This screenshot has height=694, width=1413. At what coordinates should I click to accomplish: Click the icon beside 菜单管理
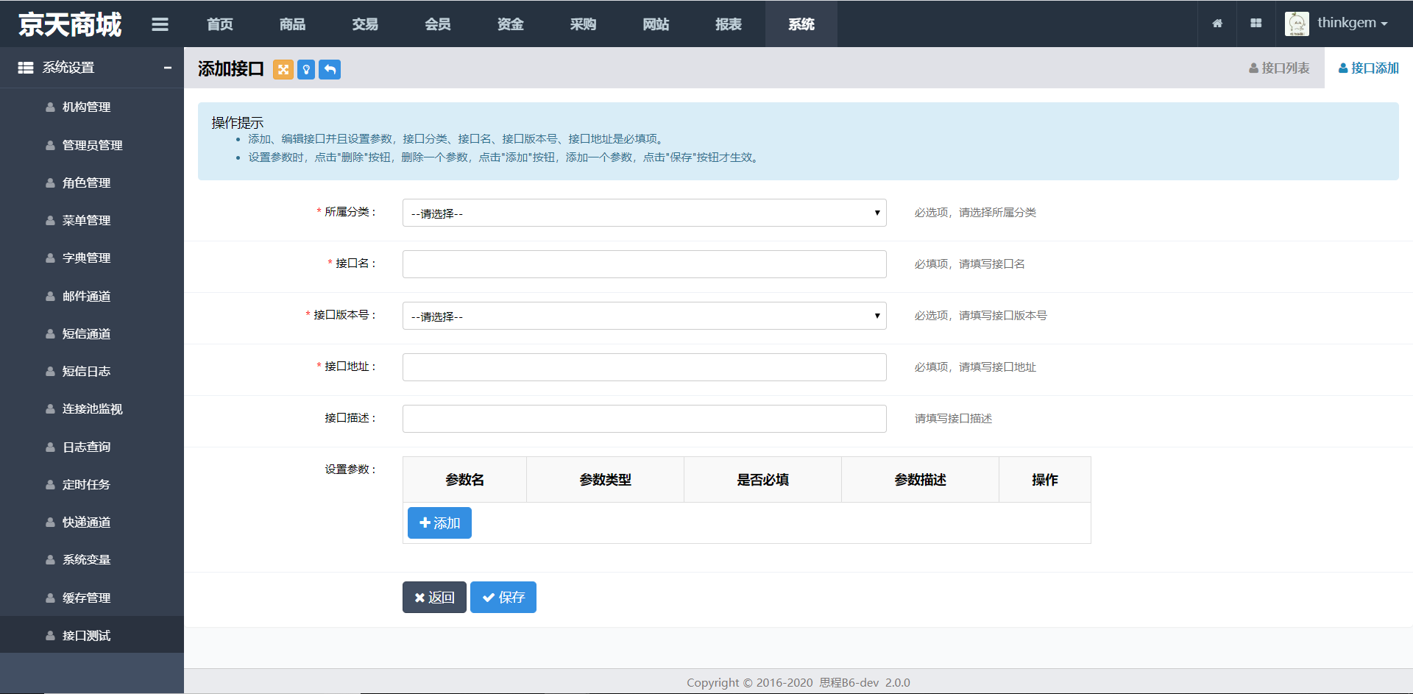(x=50, y=221)
